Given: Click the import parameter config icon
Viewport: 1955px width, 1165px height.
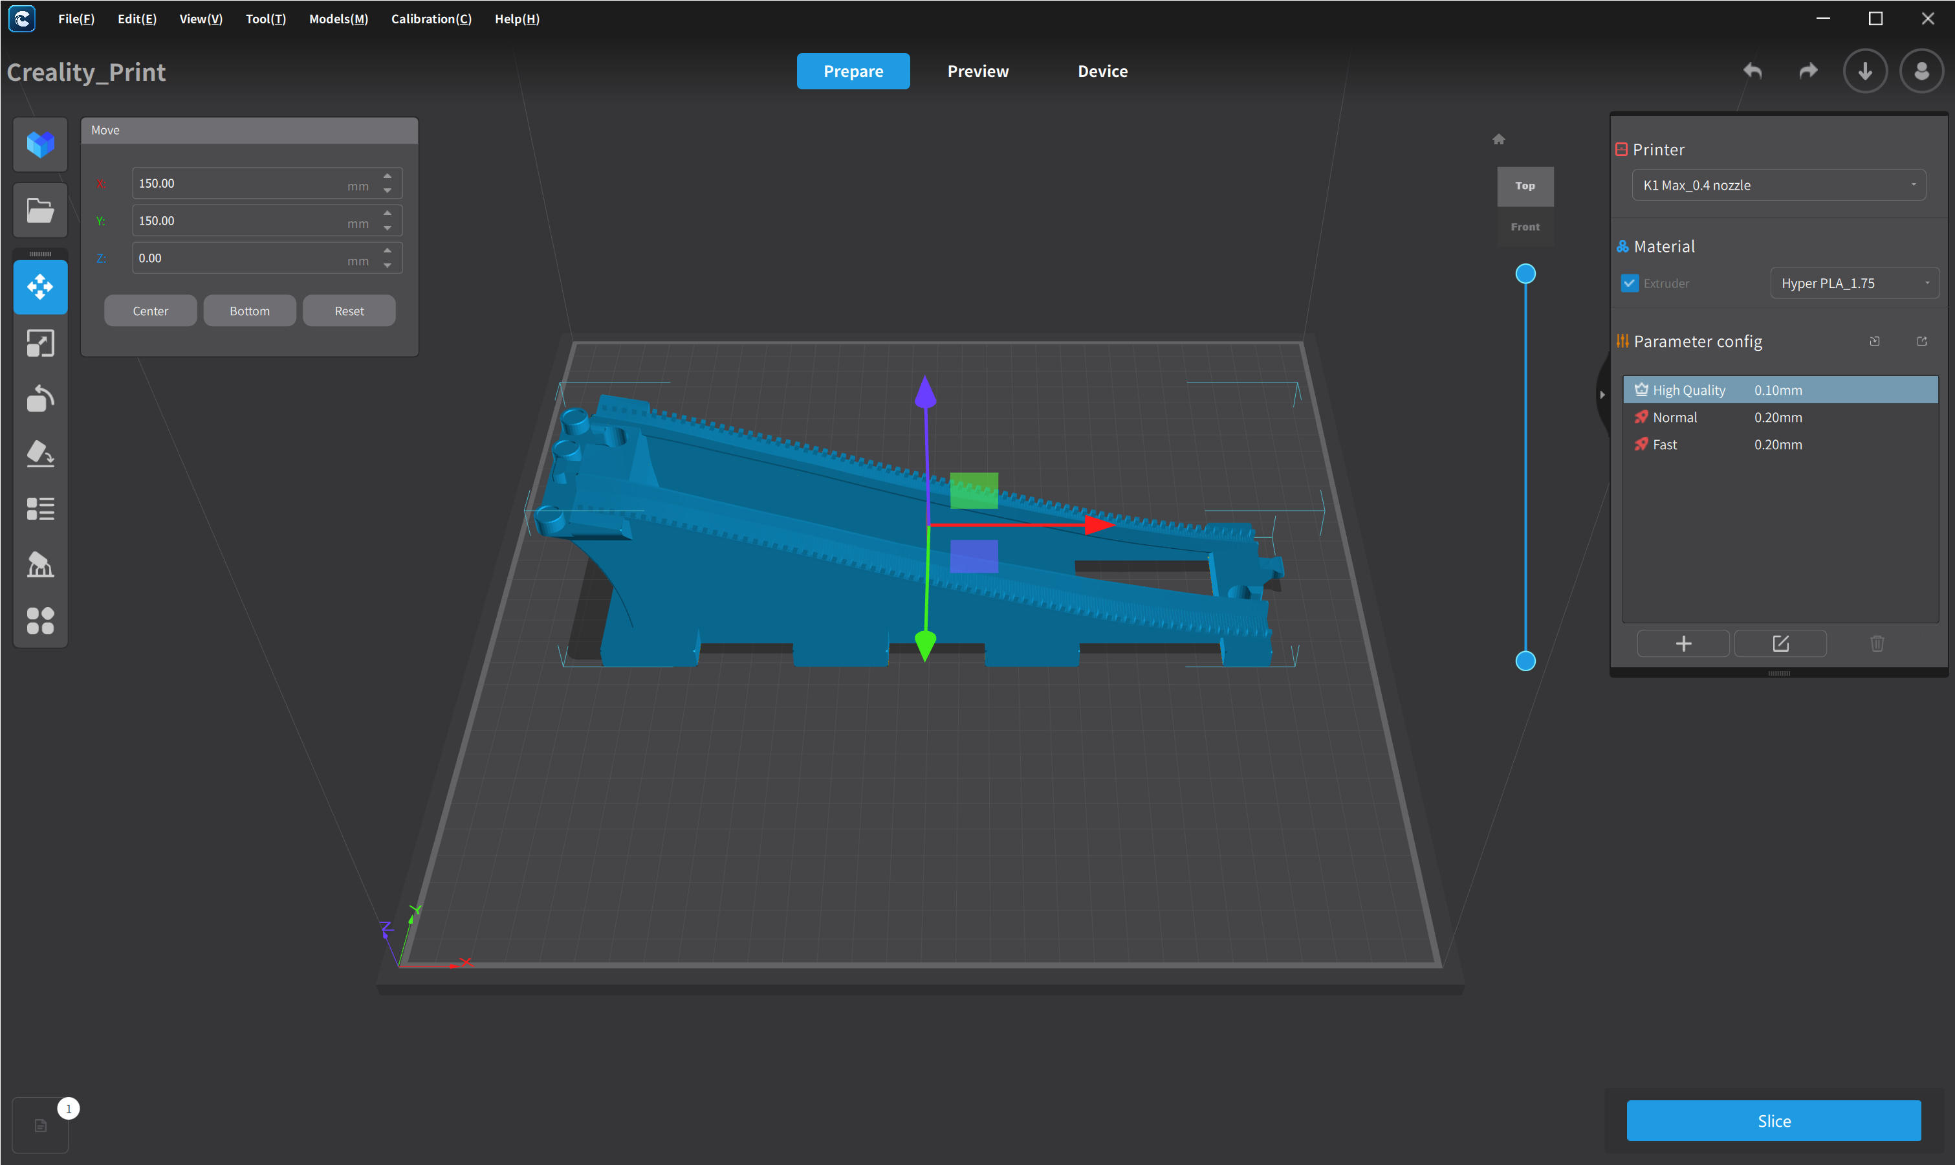Looking at the screenshot, I should coord(1874,342).
